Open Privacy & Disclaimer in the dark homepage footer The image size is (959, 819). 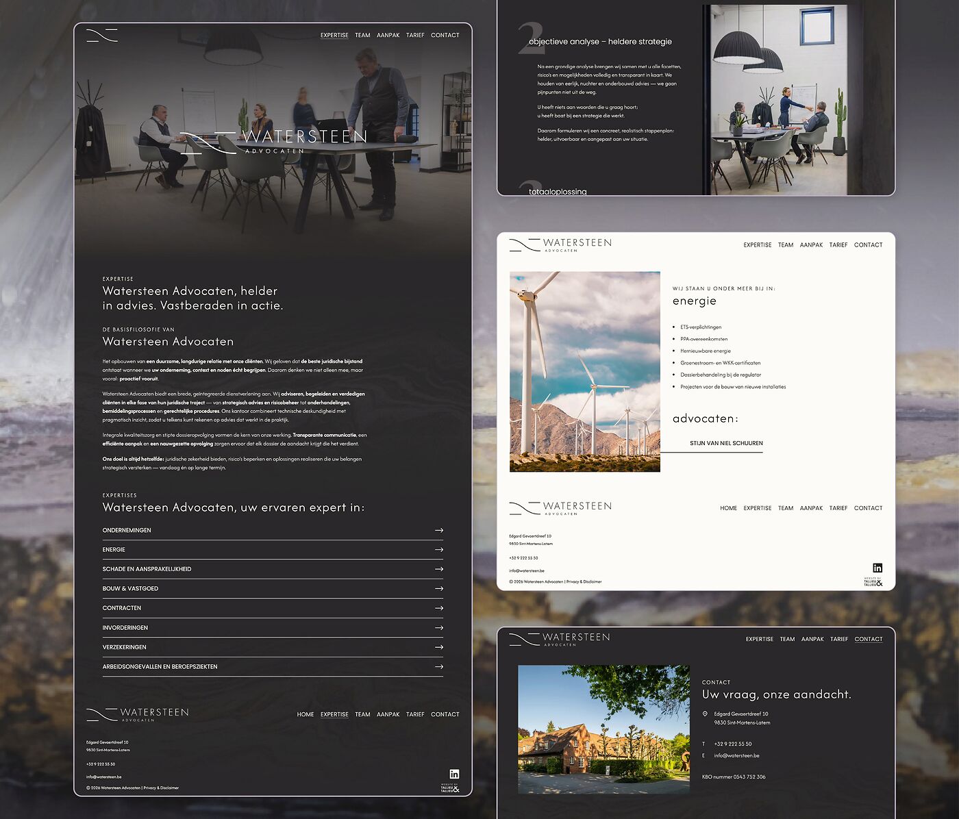pyautogui.click(x=161, y=787)
